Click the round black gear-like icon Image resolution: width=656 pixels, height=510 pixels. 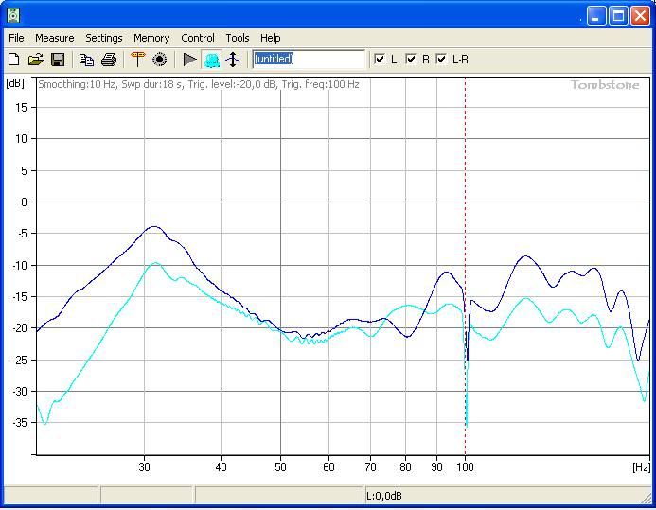click(160, 60)
